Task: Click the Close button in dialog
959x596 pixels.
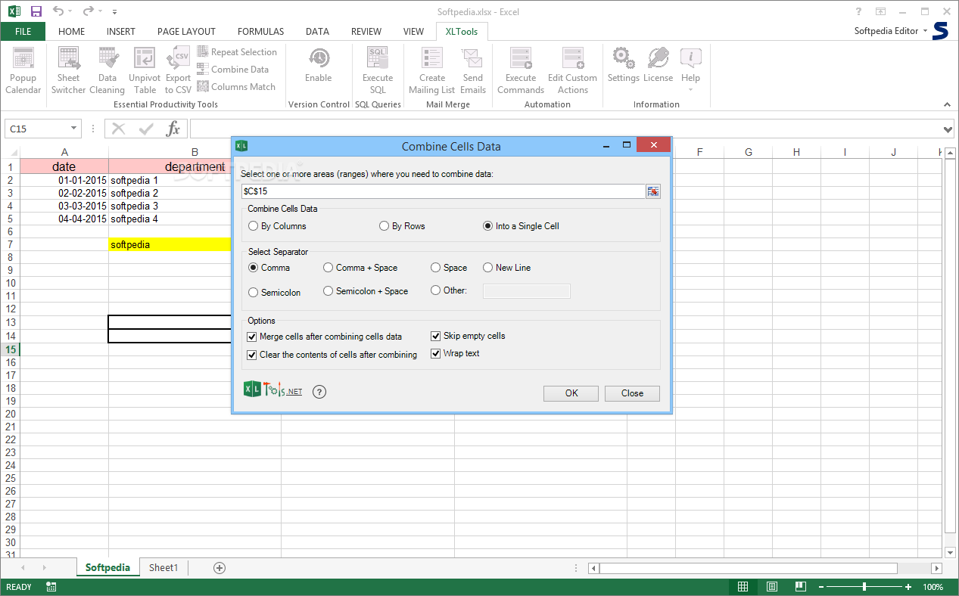Action: [632, 393]
